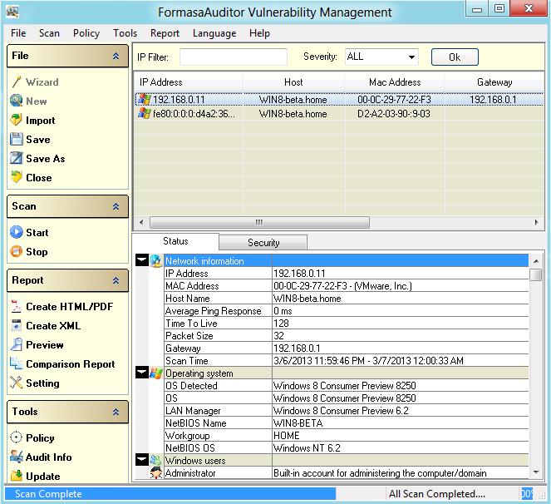Image resolution: width=551 pixels, height=504 pixels.
Task: Collapse the File panel chevron
Action: pos(116,56)
